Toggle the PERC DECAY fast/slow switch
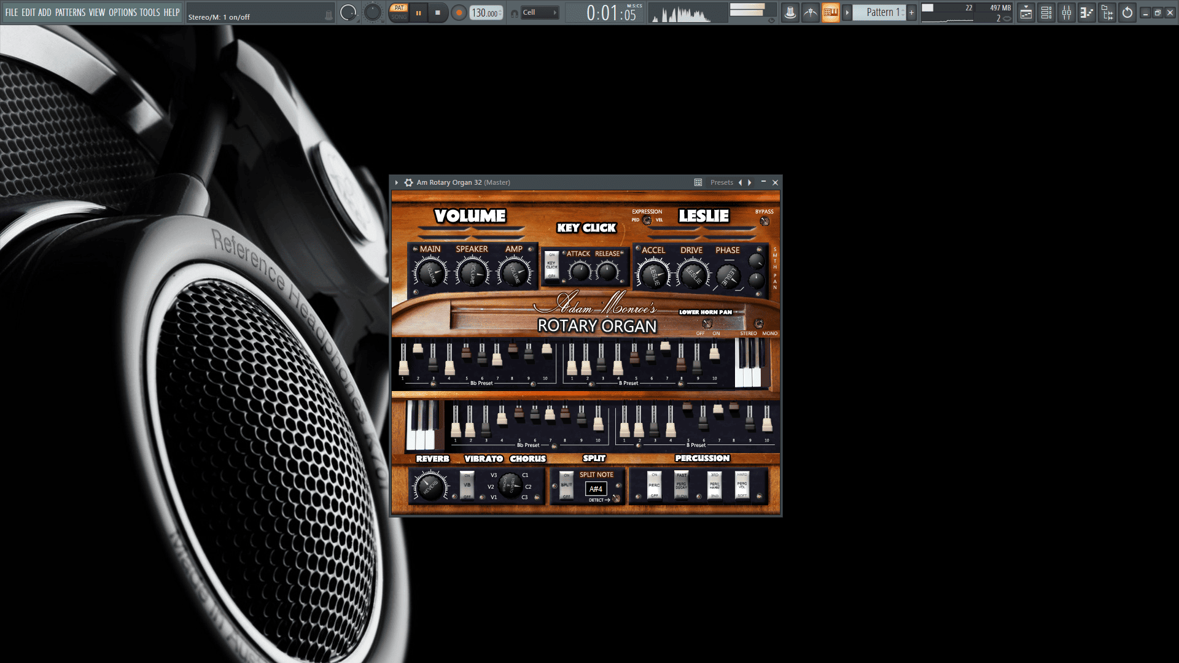 click(x=682, y=485)
